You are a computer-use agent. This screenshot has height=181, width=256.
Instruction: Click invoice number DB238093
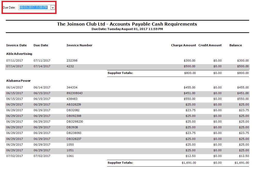(74, 133)
